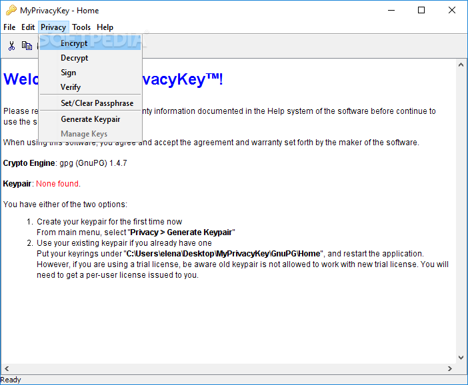Screen dimensions: 468x385
Task: Click the vertical scrollbar down arrow
Action: 461,357
